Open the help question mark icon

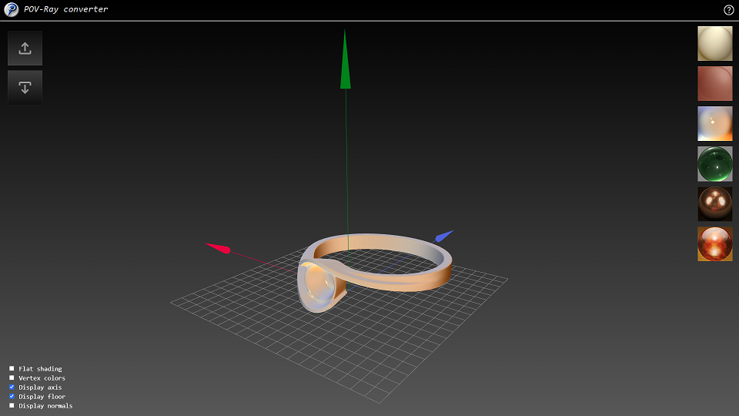(728, 10)
